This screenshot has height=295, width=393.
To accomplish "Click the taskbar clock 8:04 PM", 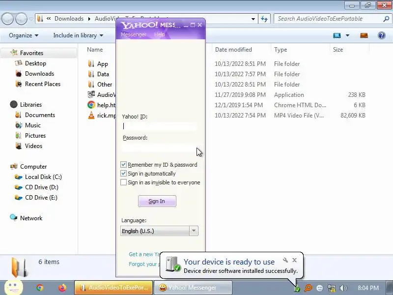I will (368, 288).
